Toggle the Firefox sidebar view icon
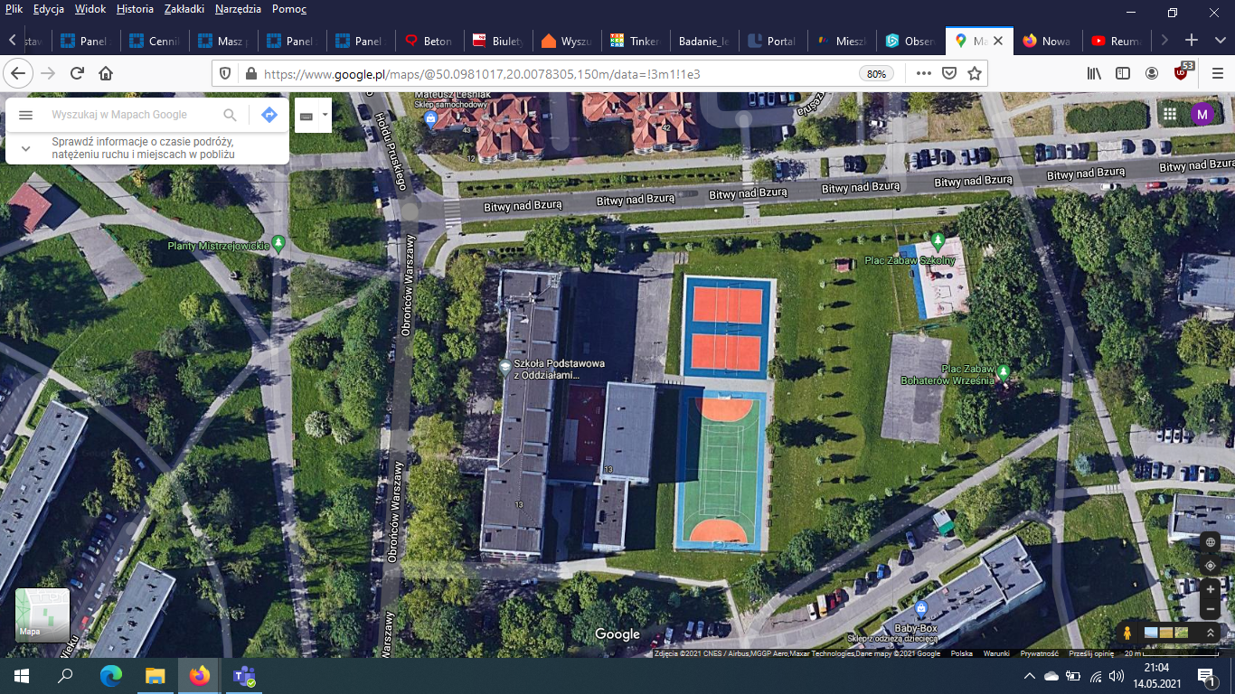Viewport: 1235px width, 694px height. pos(1123,73)
